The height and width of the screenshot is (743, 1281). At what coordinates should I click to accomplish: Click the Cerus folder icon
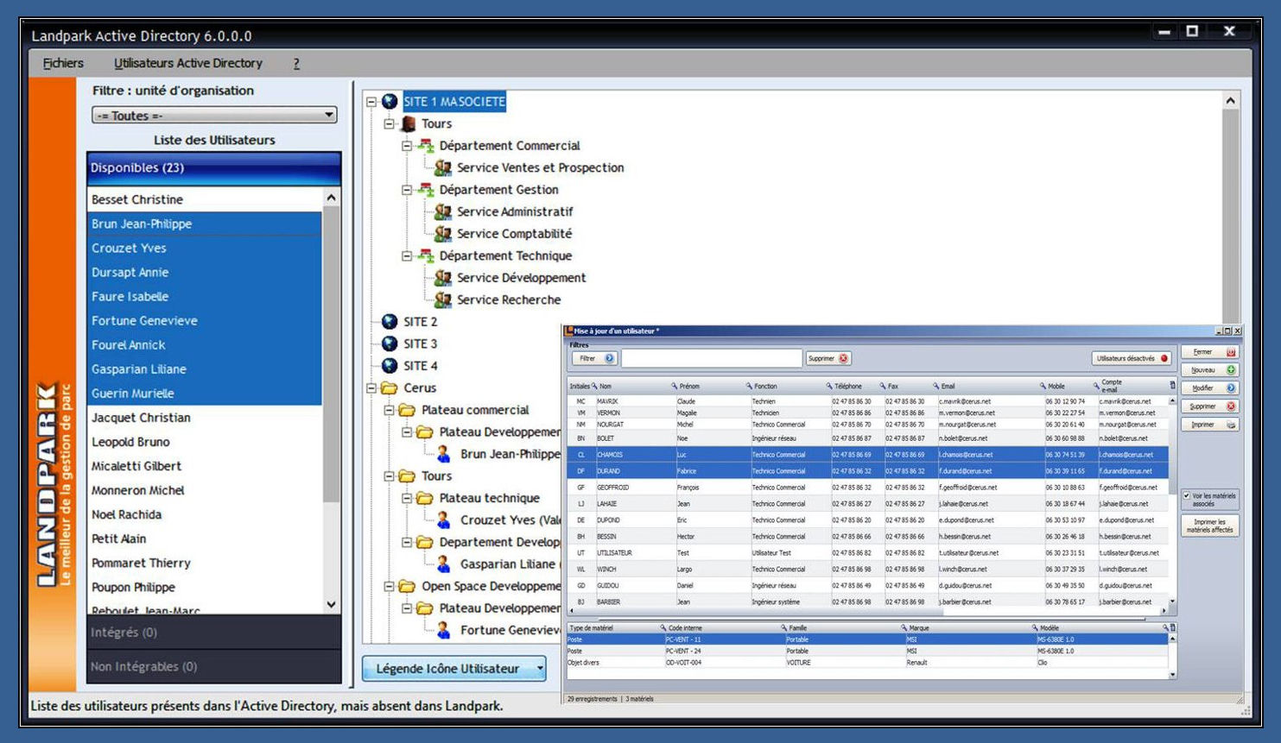390,388
